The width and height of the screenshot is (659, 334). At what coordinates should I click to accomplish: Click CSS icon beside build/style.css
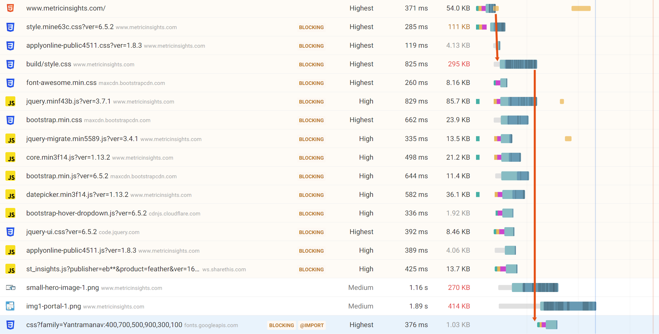[11, 64]
